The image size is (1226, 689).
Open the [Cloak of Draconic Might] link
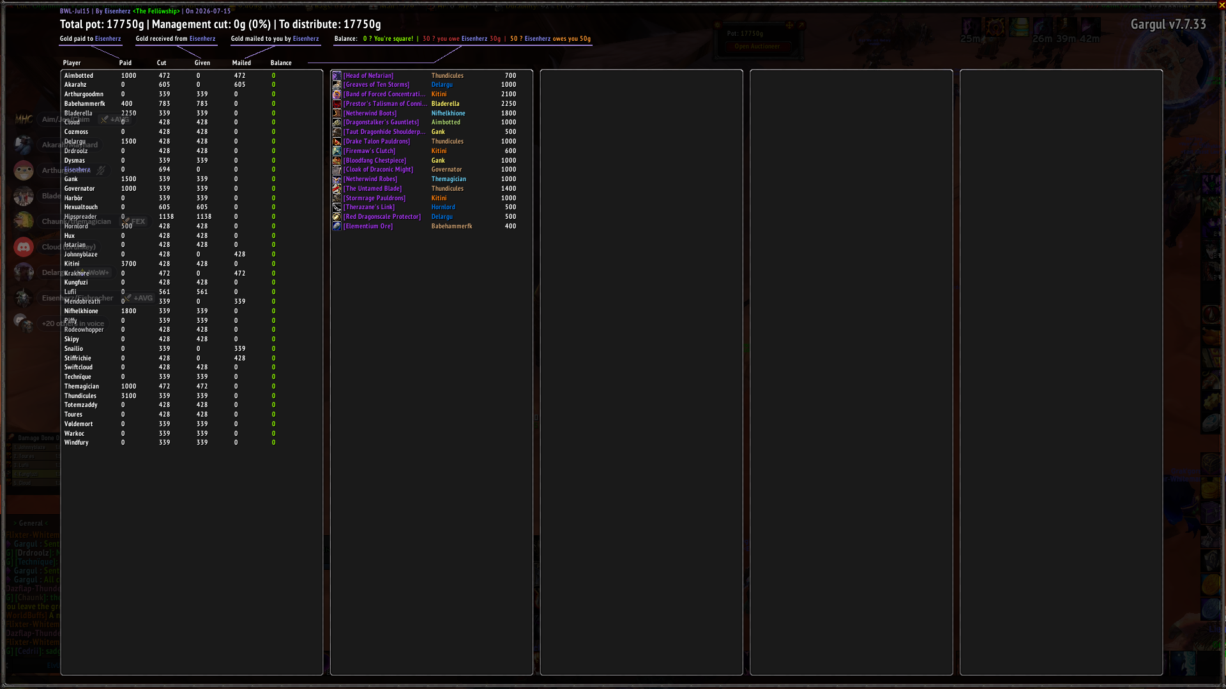(x=378, y=170)
